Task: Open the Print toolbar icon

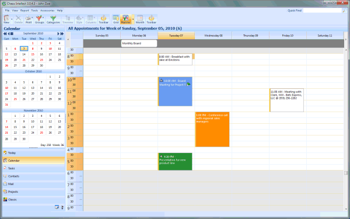Action: 29,19
